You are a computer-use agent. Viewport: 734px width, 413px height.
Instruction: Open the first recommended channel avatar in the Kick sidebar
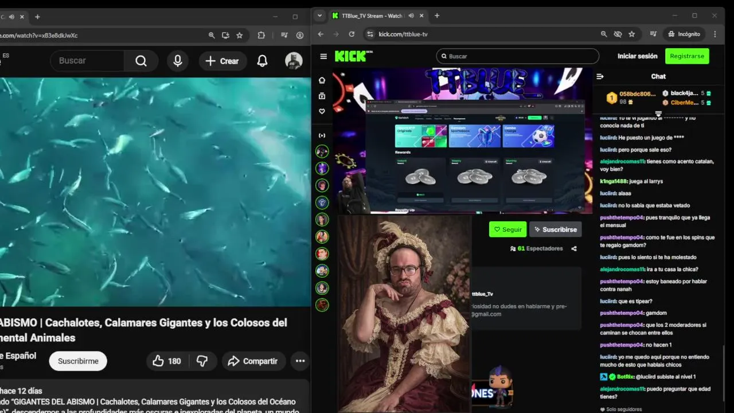point(322,151)
